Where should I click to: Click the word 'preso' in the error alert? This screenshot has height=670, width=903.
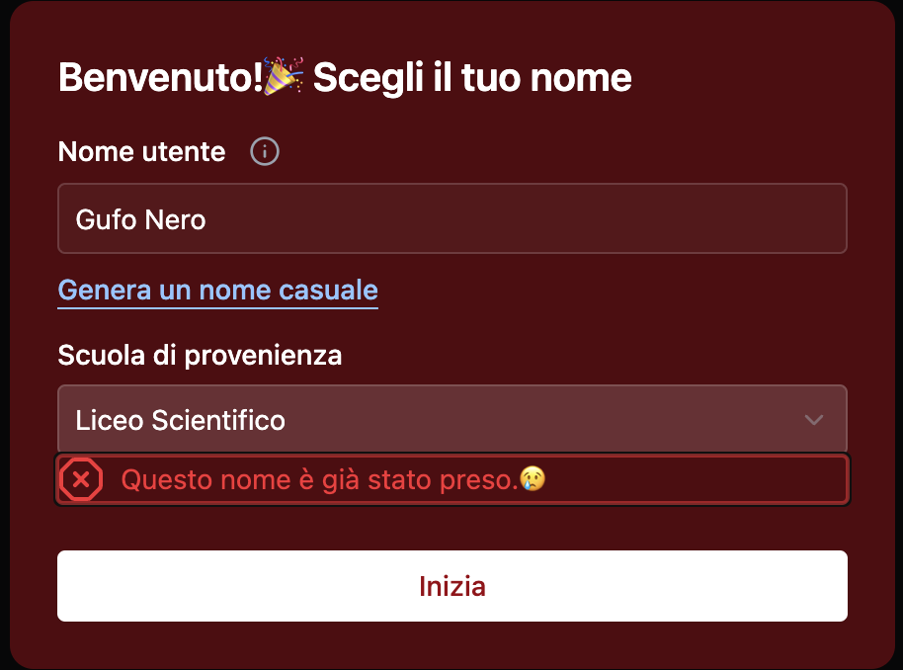coord(484,480)
